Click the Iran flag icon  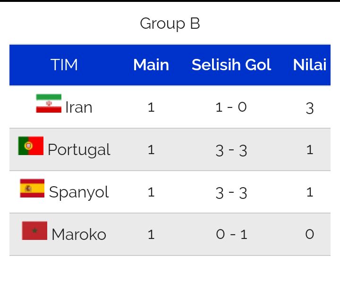pyautogui.click(x=49, y=103)
